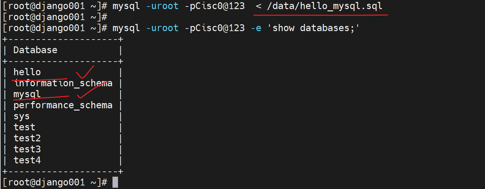Click the -e flag in the command
Viewport: 485px width, 189px height.
(256, 28)
